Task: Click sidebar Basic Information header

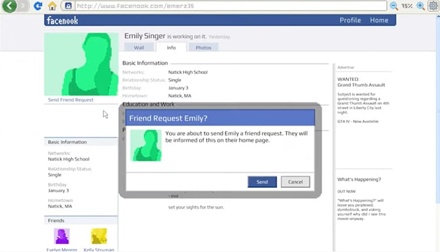Action: tap(81, 142)
